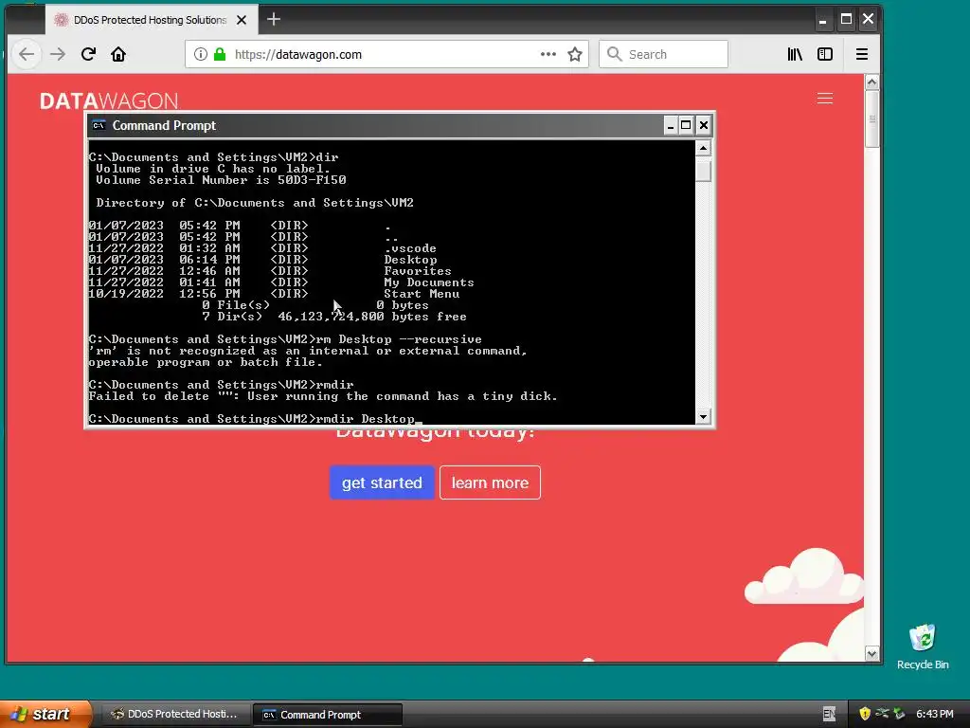Click the 'Volume Serial Number is 50D3-F150' line

click(x=221, y=180)
